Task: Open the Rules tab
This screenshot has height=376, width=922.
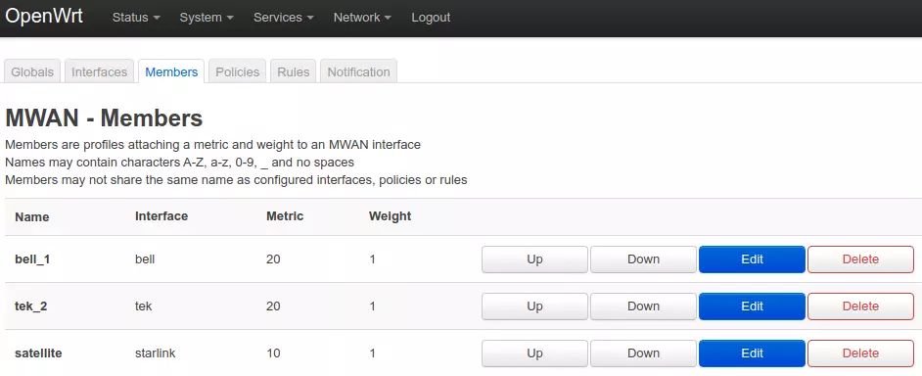Action: tap(294, 71)
